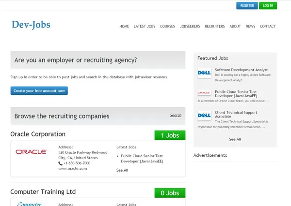The height and width of the screenshot is (206, 291).
Task: Open Public Cloud Senior Test Developer featured job
Action: click(x=236, y=94)
